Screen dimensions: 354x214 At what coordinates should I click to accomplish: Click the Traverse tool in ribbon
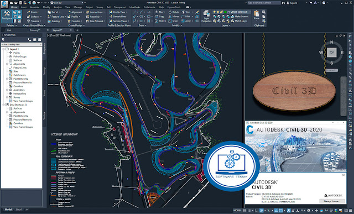pyautogui.click(x=34, y=21)
